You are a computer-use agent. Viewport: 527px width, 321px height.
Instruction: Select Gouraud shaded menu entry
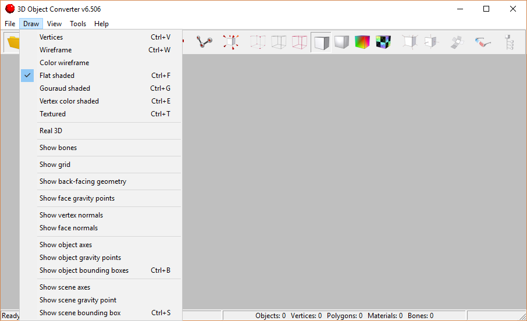tap(101, 88)
